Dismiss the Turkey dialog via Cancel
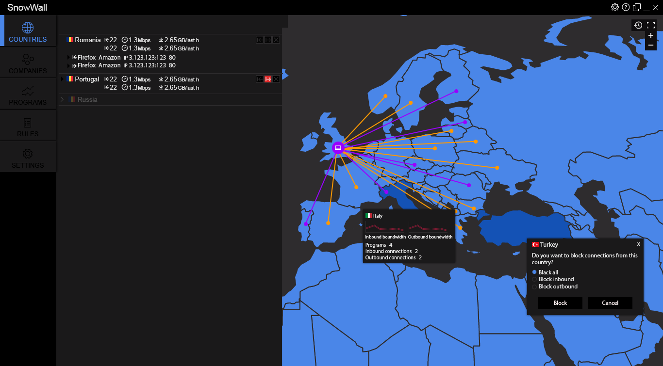This screenshot has width=663, height=366. tap(610, 303)
